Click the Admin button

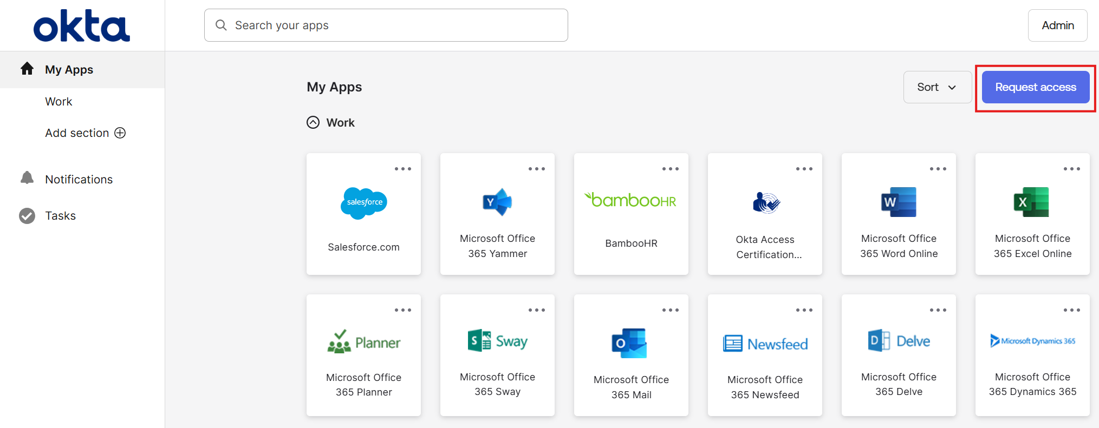pyautogui.click(x=1057, y=25)
